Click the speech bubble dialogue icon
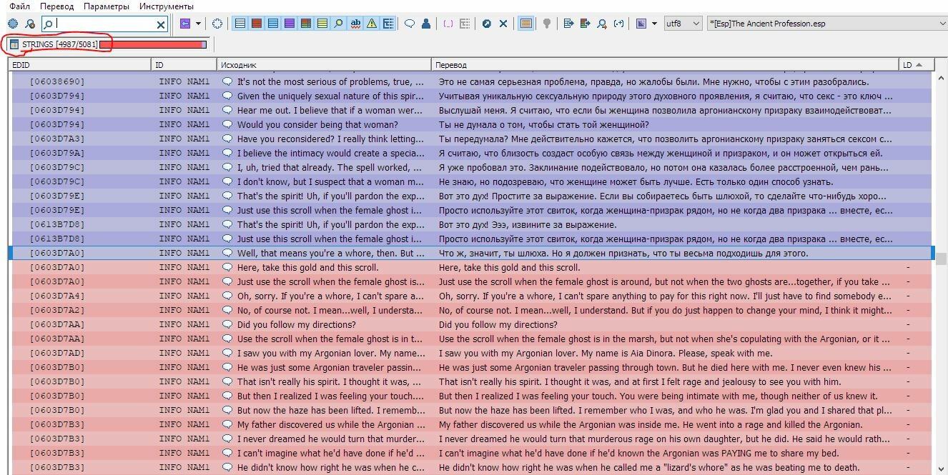The height and width of the screenshot is (475, 948). [410, 24]
